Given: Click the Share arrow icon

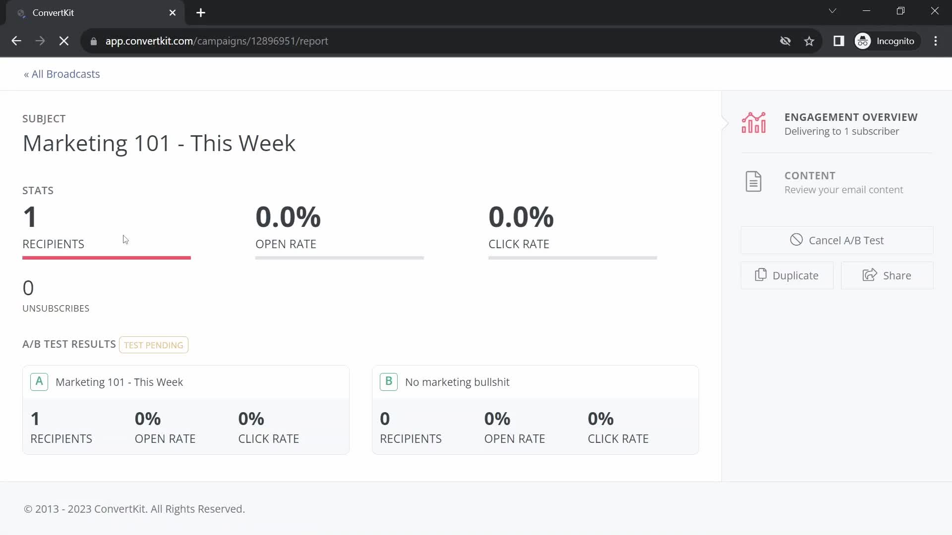Looking at the screenshot, I should (869, 275).
